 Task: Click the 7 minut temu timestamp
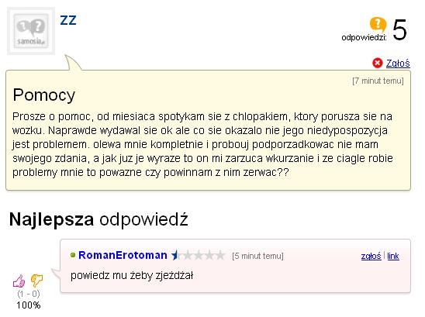[x=378, y=81]
